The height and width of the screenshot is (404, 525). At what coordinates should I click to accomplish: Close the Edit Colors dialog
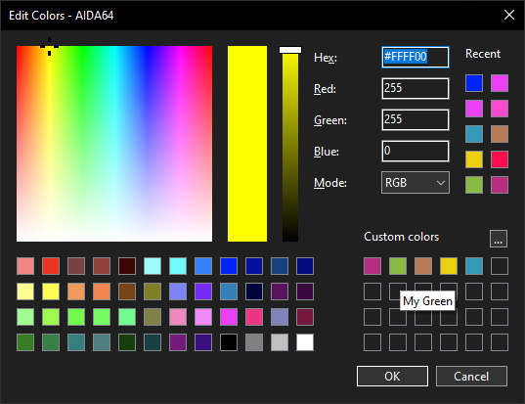[x=509, y=15]
